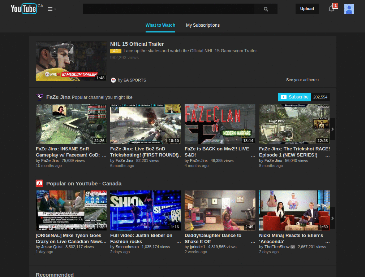The height and width of the screenshot is (277, 370).
Task: Follow the See your ad here link
Action: coord(302,80)
